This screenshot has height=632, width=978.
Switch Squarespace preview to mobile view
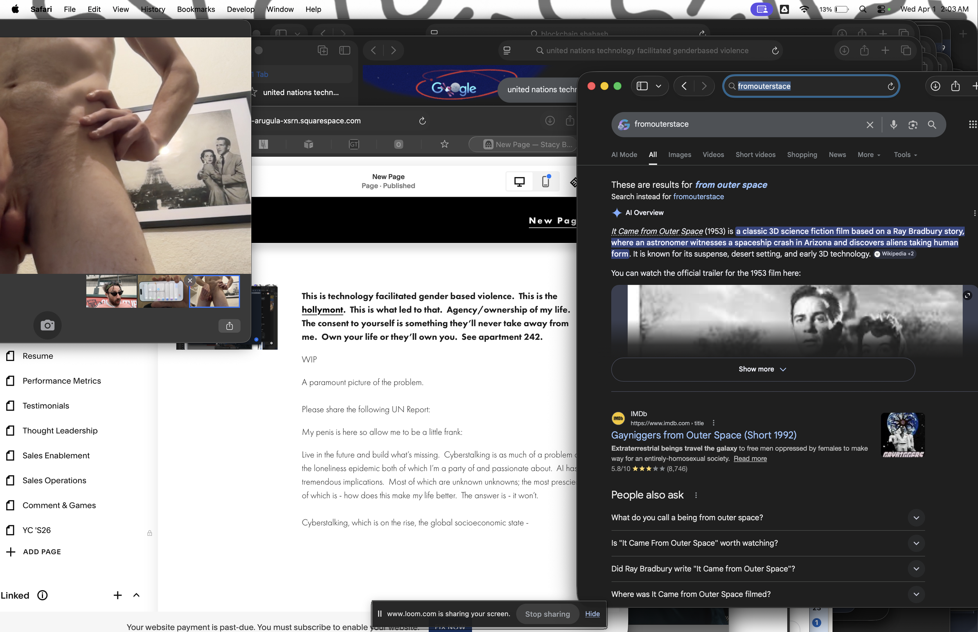point(545,181)
